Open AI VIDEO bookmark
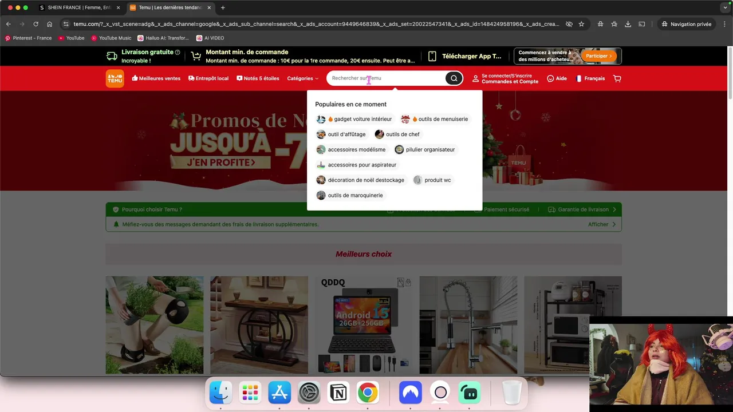This screenshot has height=412, width=733. point(210,38)
